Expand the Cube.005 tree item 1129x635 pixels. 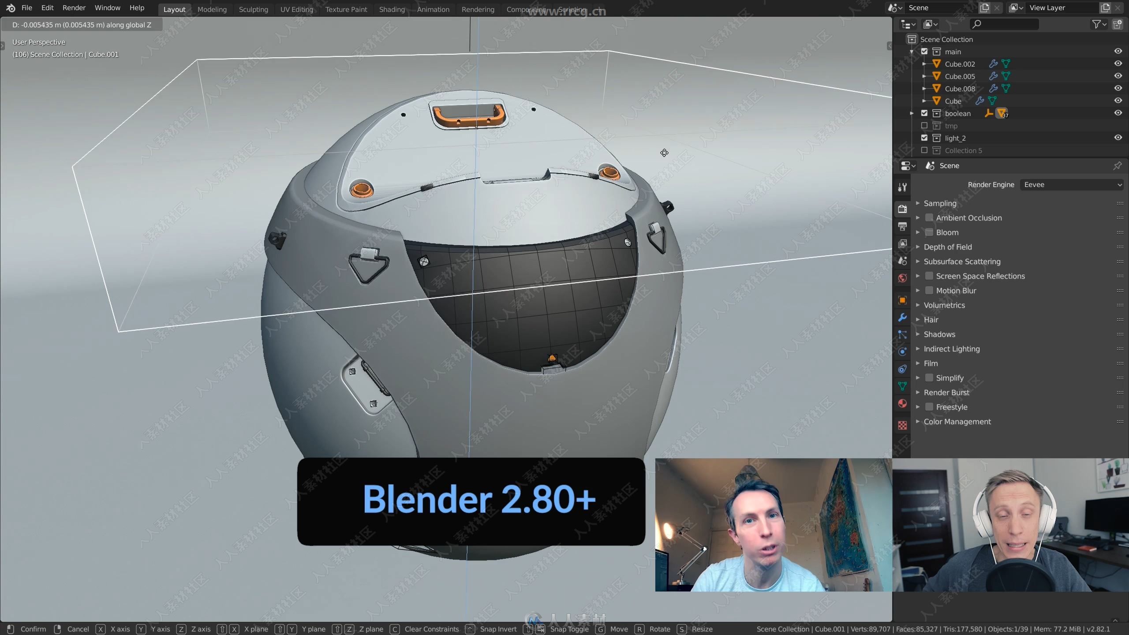pyautogui.click(x=924, y=76)
